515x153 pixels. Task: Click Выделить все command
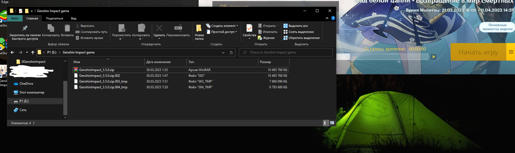coord(296,26)
